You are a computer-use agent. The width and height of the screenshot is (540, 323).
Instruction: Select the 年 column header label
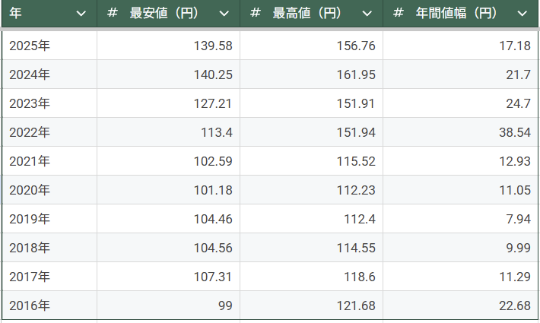16,14
